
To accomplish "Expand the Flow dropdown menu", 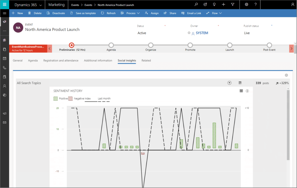I will coord(214,13).
